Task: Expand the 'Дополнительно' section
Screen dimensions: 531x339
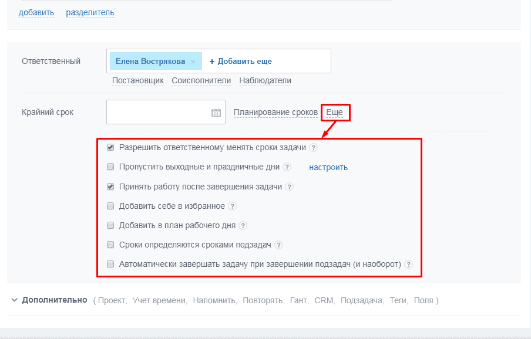Action: click(x=54, y=300)
